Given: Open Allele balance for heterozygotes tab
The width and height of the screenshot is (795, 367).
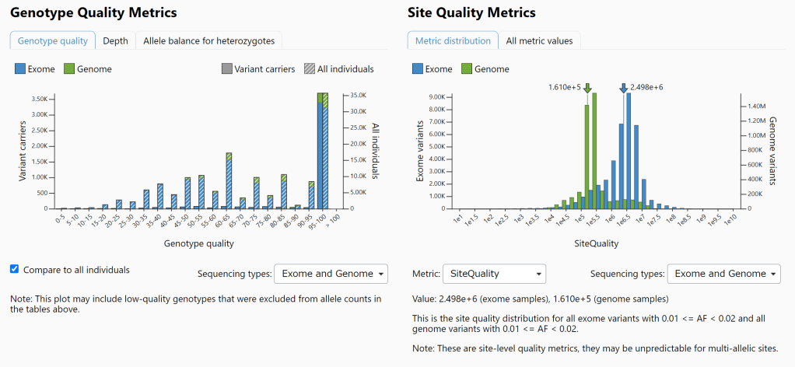Looking at the screenshot, I should (208, 40).
